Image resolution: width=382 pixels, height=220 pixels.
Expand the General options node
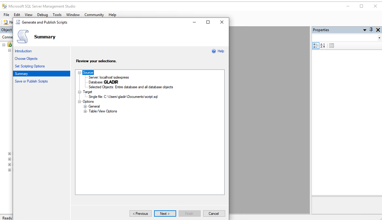(x=85, y=106)
